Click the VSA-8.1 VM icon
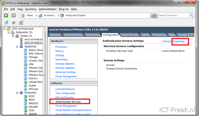Screen dimensions: 199x116 (26, 78)
